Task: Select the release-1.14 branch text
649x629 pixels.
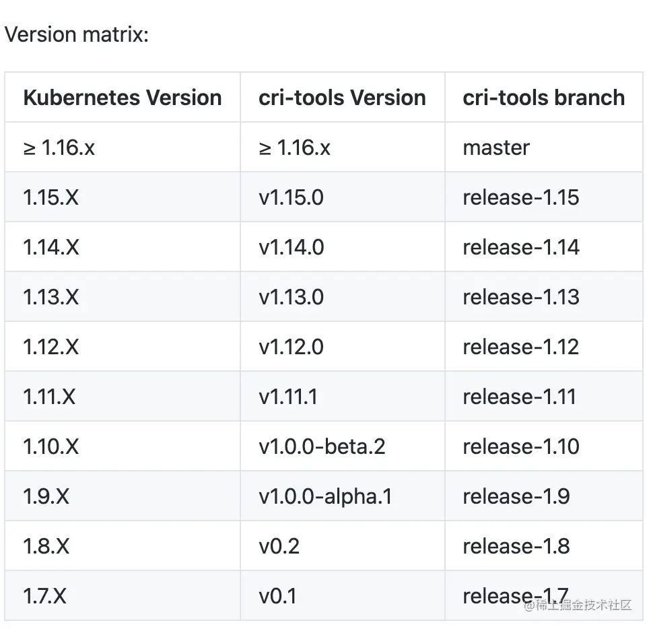Action: (x=520, y=247)
